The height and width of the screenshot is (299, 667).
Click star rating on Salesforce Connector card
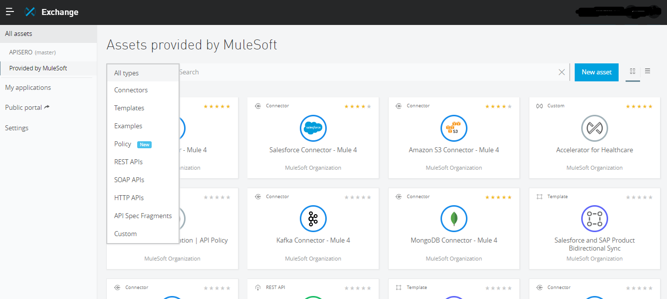click(x=358, y=106)
